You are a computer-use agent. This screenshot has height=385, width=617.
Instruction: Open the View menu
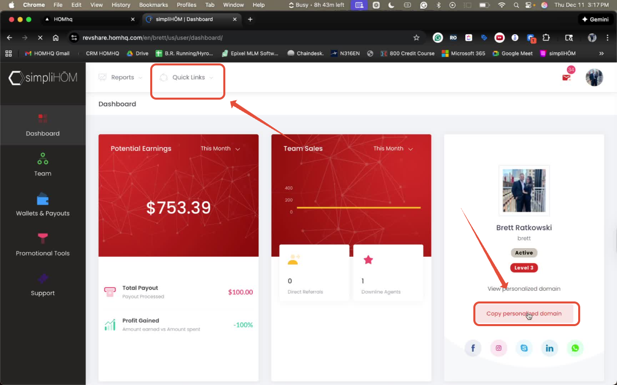pyautogui.click(x=96, y=5)
